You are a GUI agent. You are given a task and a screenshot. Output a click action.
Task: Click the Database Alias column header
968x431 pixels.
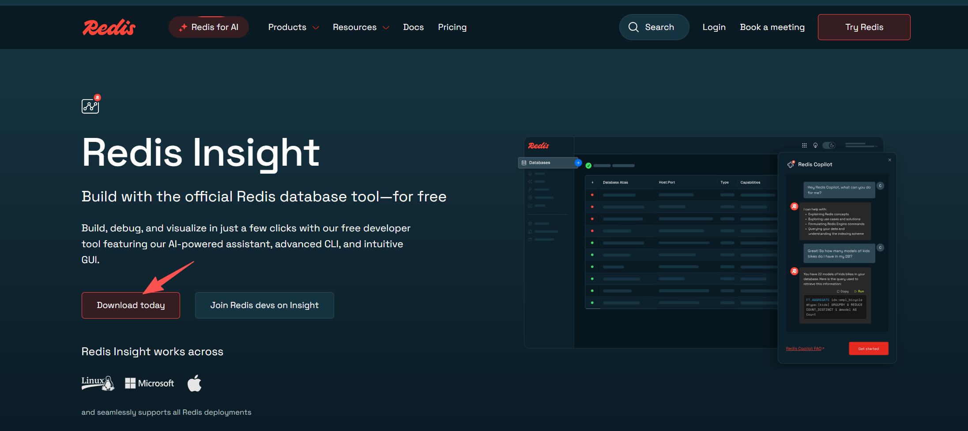tap(615, 182)
